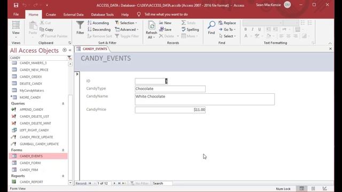
Task: Go to first record arrow
Action: point(90,183)
